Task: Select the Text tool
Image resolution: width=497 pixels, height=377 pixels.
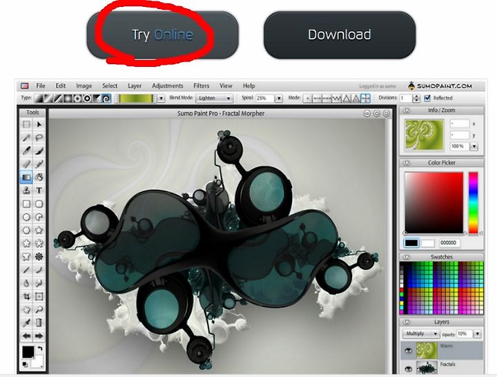Action: (39, 191)
